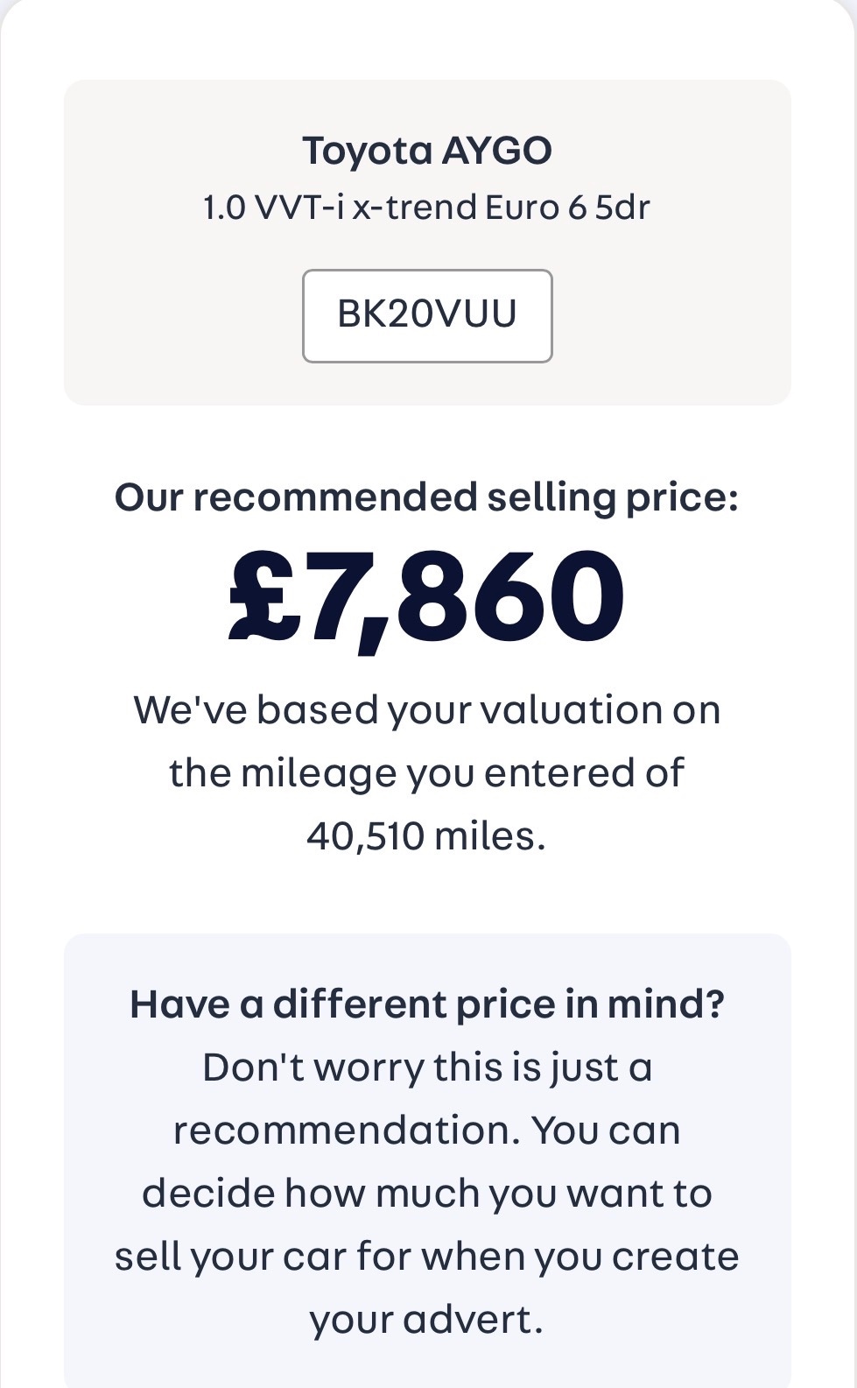Image resolution: width=857 pixels, height=1388 pixels.
Task: Click "sell your car for when you create" line
Action: coord(427,1257)
